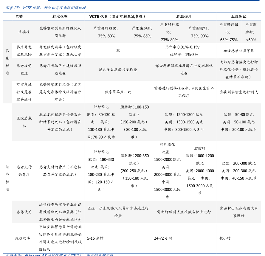Click the '血液测试' column header
Screen dimensions: 265x256
pos(238,17)
